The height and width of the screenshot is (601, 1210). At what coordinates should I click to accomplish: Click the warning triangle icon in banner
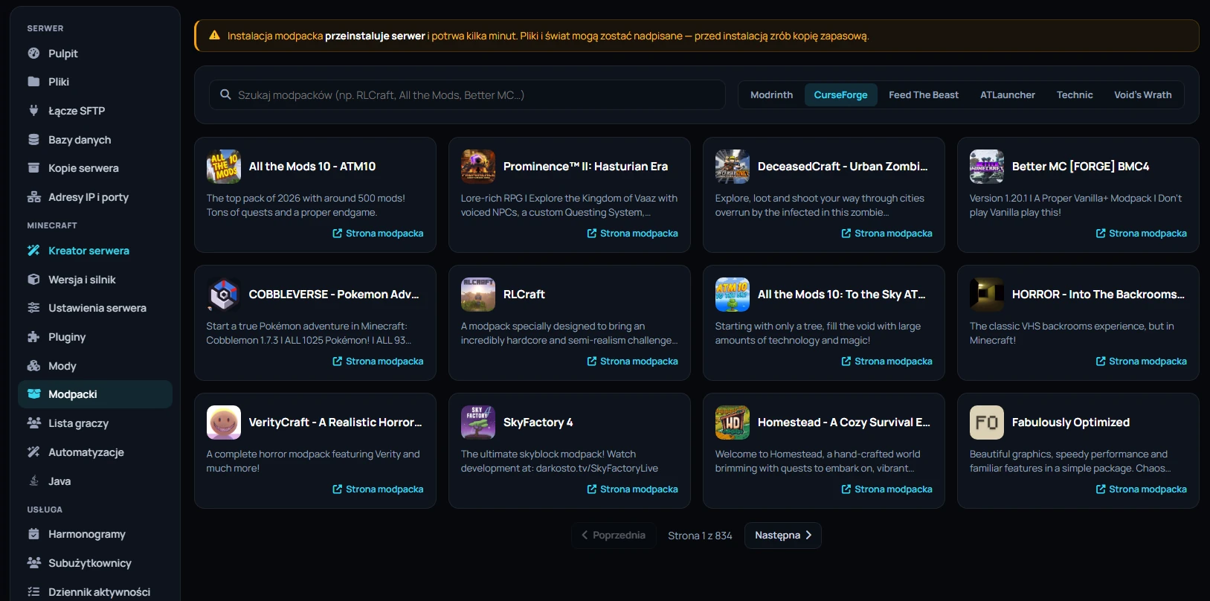(215, 36)
